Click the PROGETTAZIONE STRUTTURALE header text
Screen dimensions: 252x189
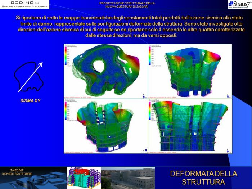pyautogui.click(x=127, y=5)
